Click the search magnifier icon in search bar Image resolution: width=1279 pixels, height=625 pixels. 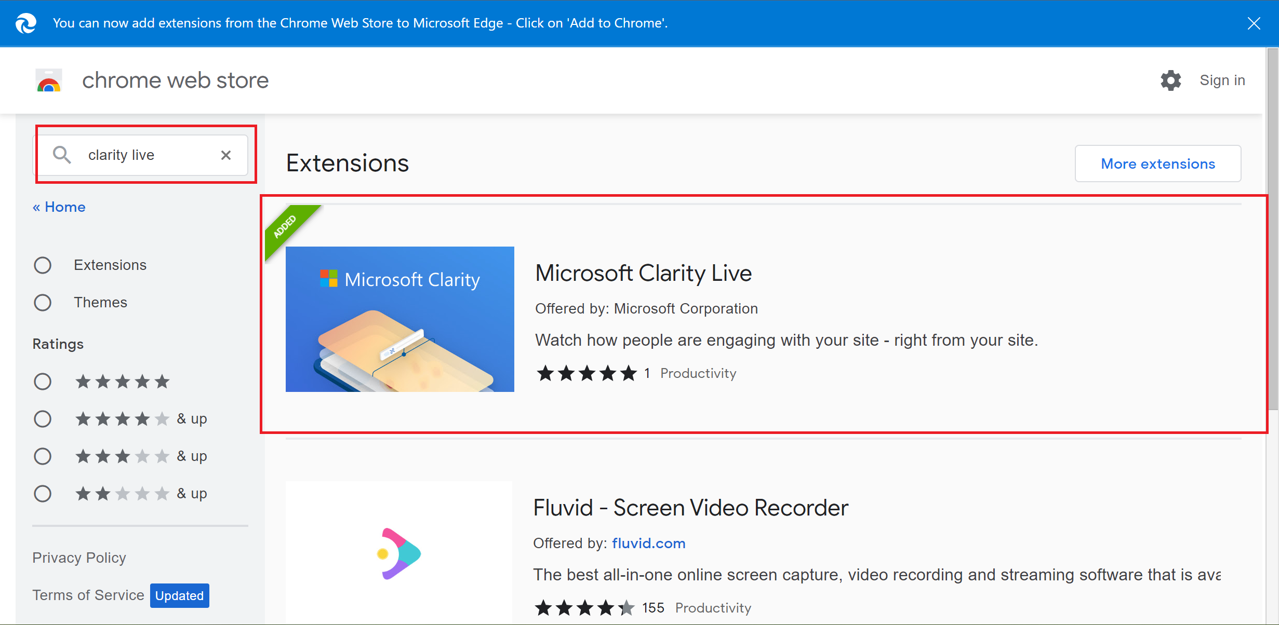click(61, 154)
